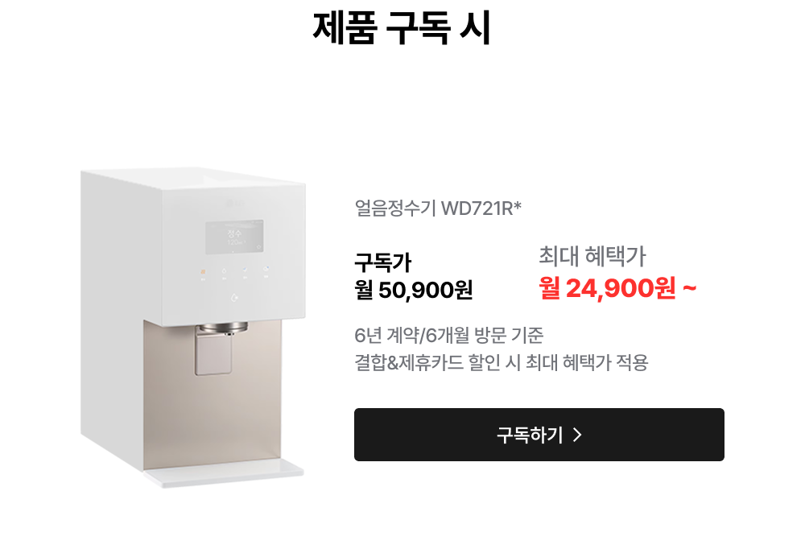Image resolution: width=805 pixels, height=553 pixels.
Task: Click the chevron arrow beside 구독하기
Action: pyautogui.click(x=577, y=435)
